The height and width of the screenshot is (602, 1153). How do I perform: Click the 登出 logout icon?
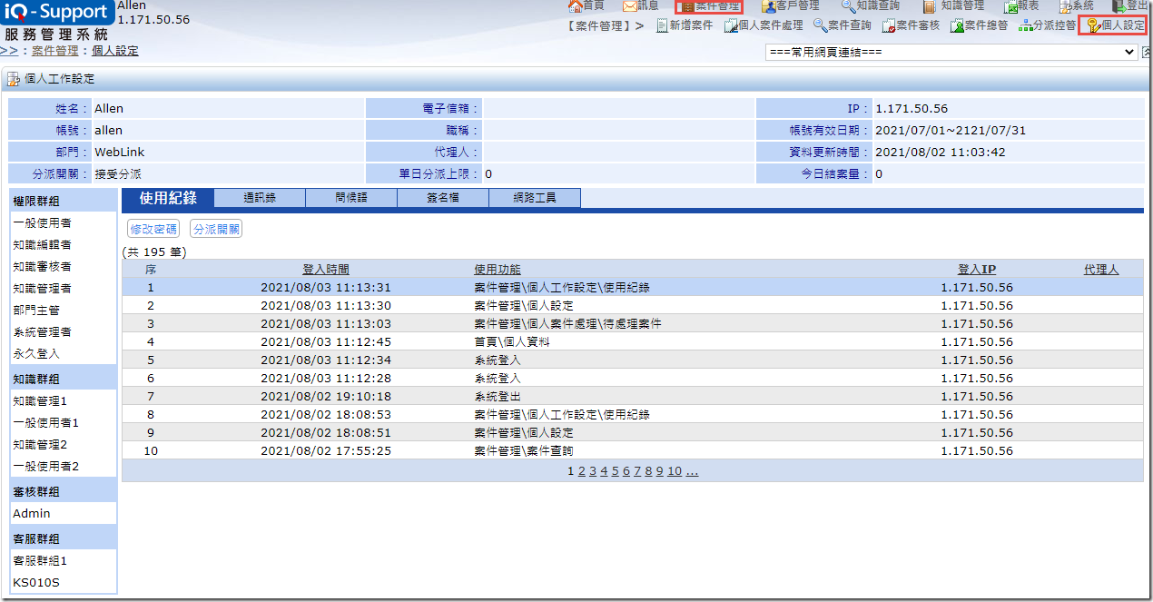tap(1119, 5)
